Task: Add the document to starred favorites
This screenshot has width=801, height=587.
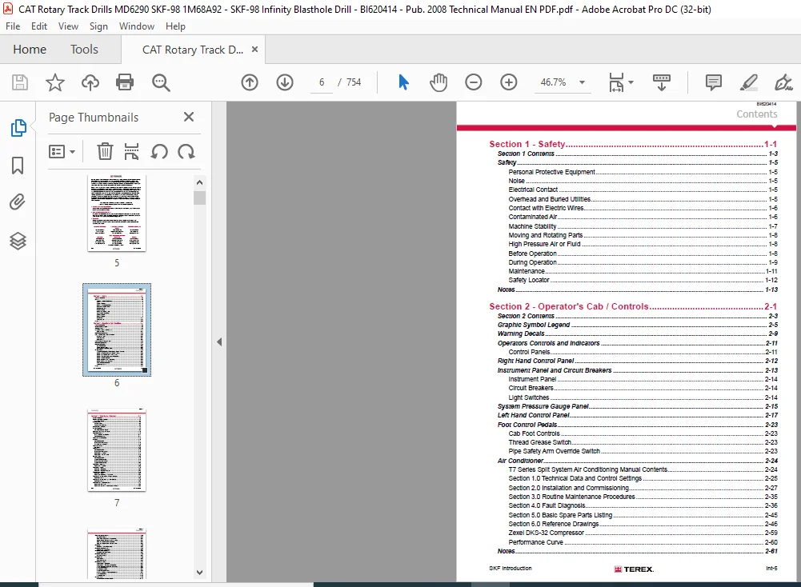Action: point(55,82)
